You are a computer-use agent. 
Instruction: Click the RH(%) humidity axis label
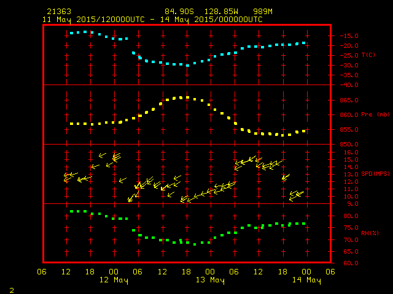[370, 233]
